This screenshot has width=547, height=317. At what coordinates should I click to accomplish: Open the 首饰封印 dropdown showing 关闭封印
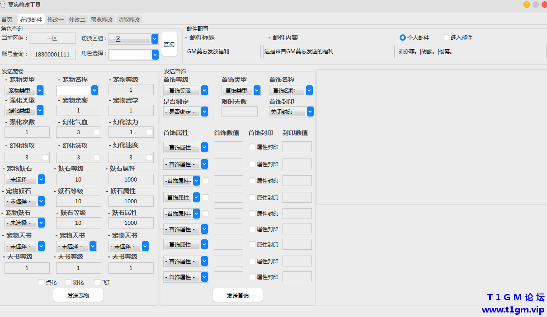[292, 112]
